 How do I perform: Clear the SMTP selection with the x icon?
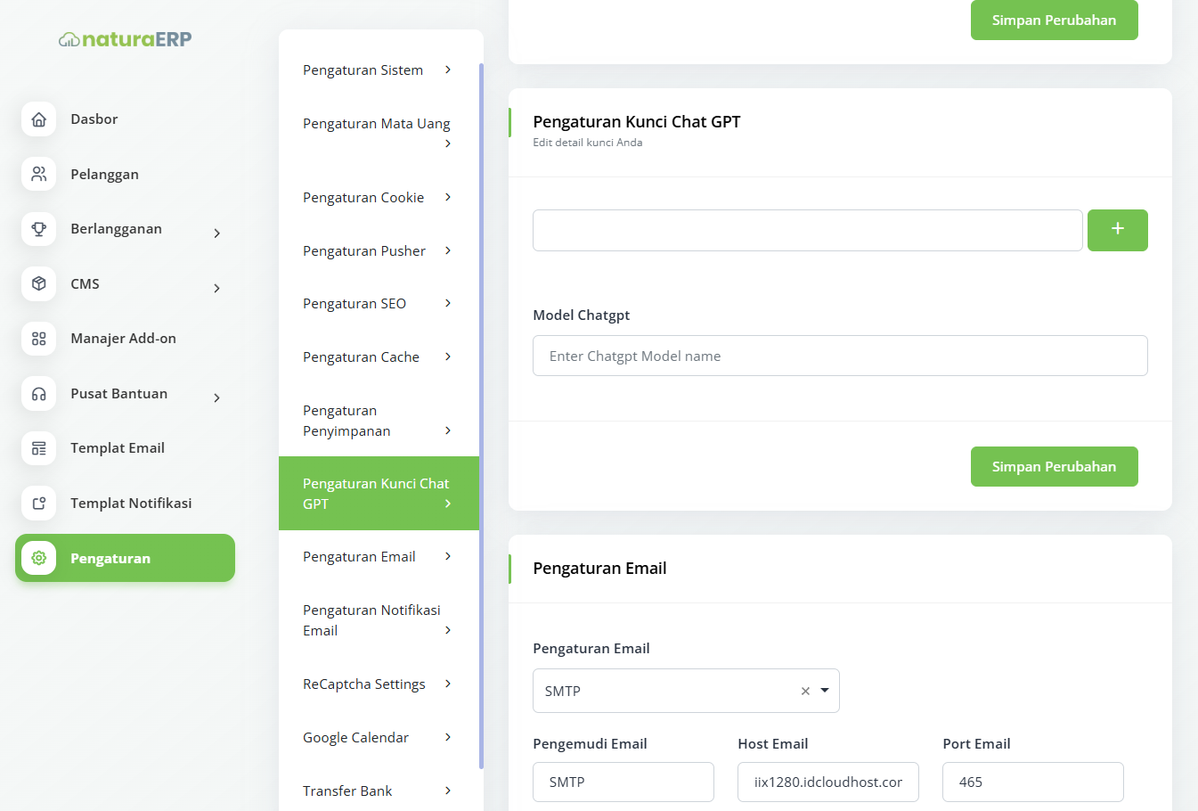tap(805, 691)
